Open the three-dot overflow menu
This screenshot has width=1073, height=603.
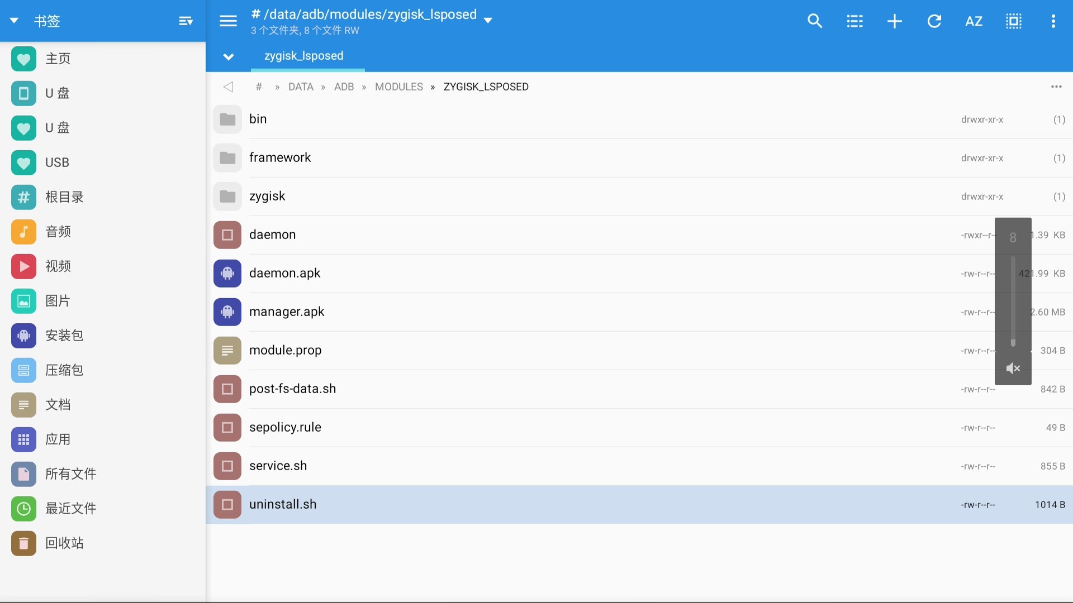pos(1053,21)
